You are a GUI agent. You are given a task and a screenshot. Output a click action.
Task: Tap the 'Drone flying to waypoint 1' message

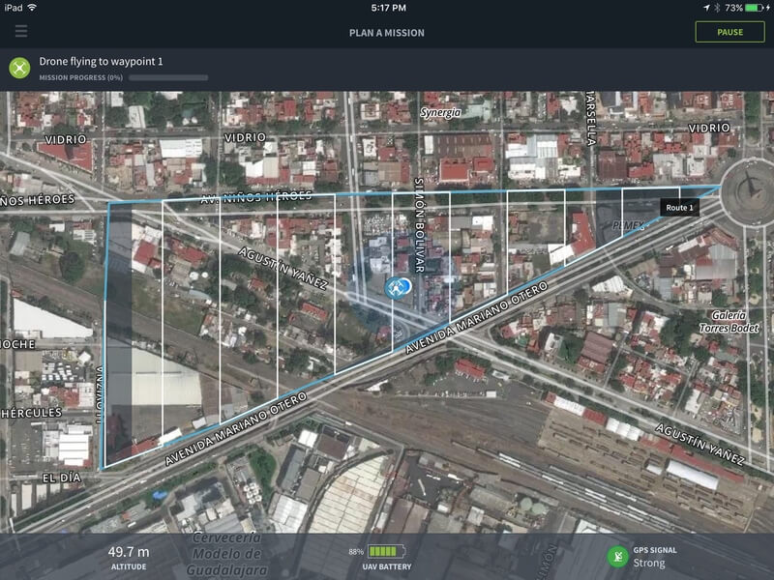point(101,61)
